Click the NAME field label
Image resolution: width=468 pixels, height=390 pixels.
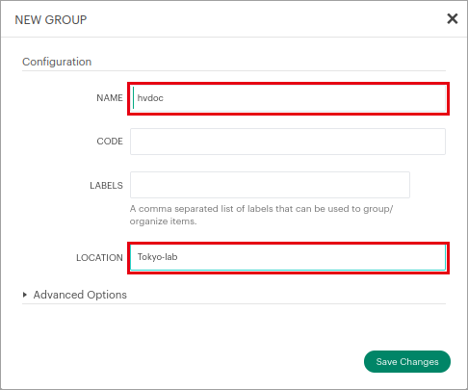tap(110, 98)
